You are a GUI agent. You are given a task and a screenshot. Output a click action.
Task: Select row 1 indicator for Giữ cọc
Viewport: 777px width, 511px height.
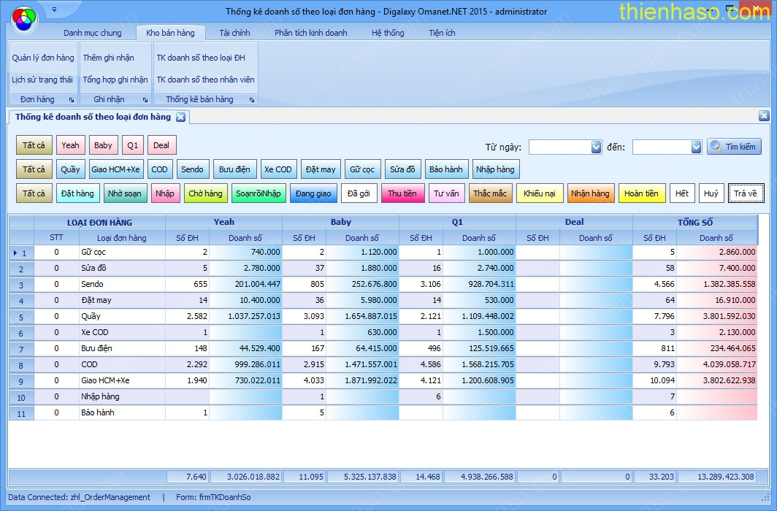pyautogui.click(x=20, y=253)
